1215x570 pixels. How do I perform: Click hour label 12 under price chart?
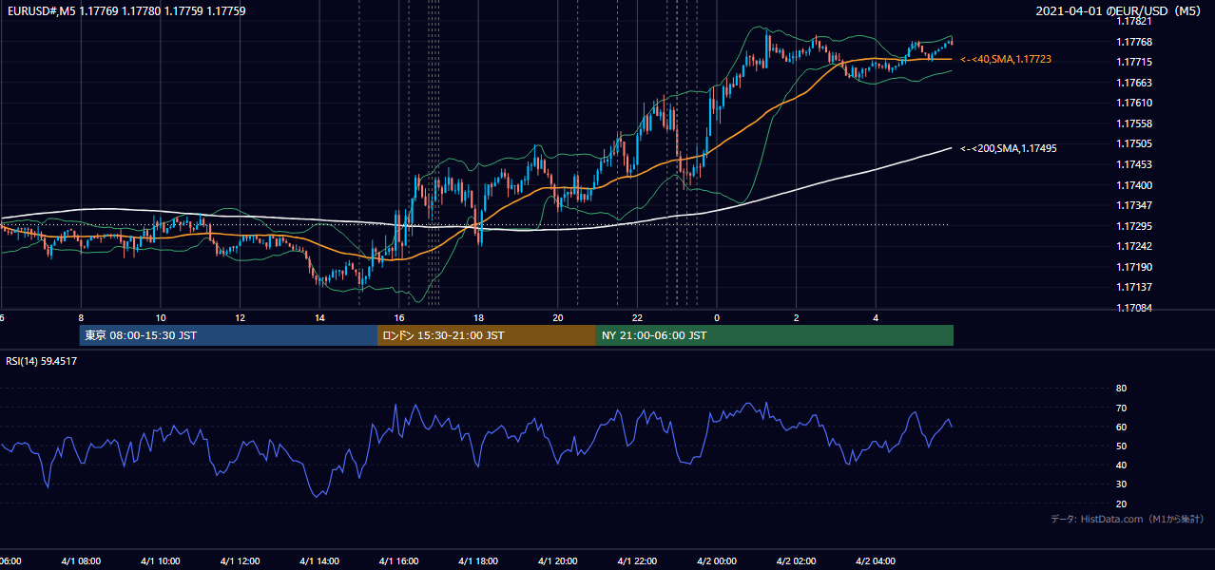(x=241, y=318)
